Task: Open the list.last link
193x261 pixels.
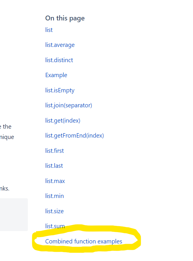Action: click(x=54, y=166)
